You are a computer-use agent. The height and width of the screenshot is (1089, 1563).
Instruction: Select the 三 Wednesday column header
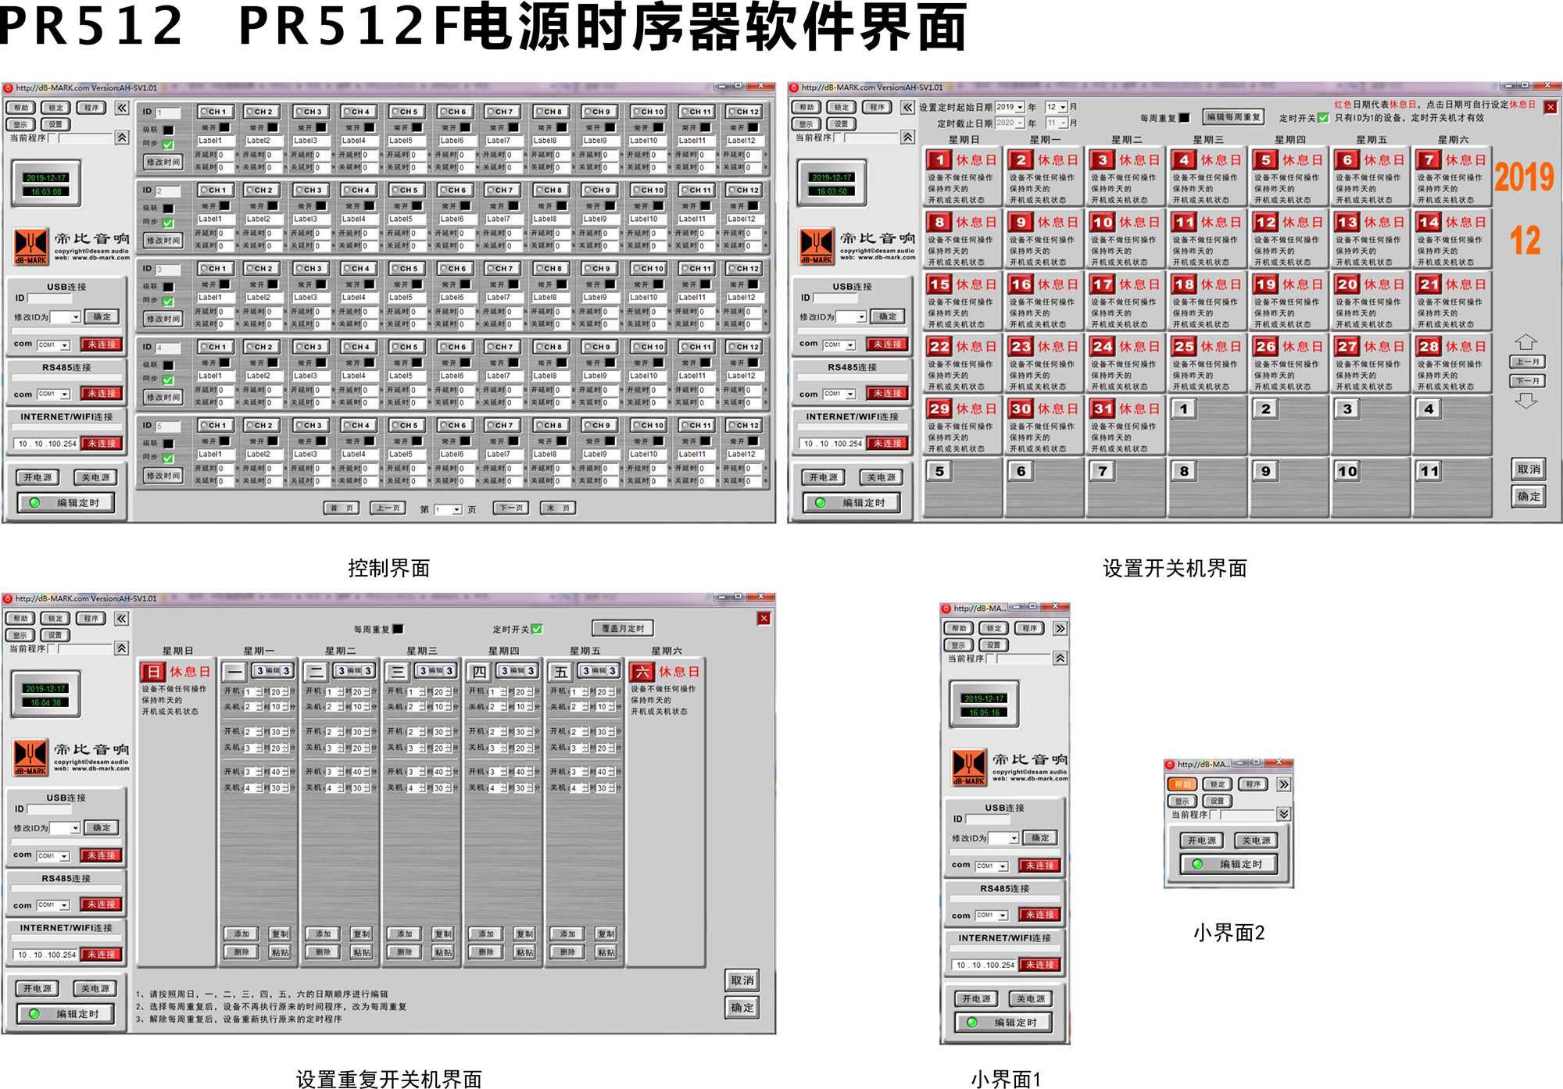point(397,671)
